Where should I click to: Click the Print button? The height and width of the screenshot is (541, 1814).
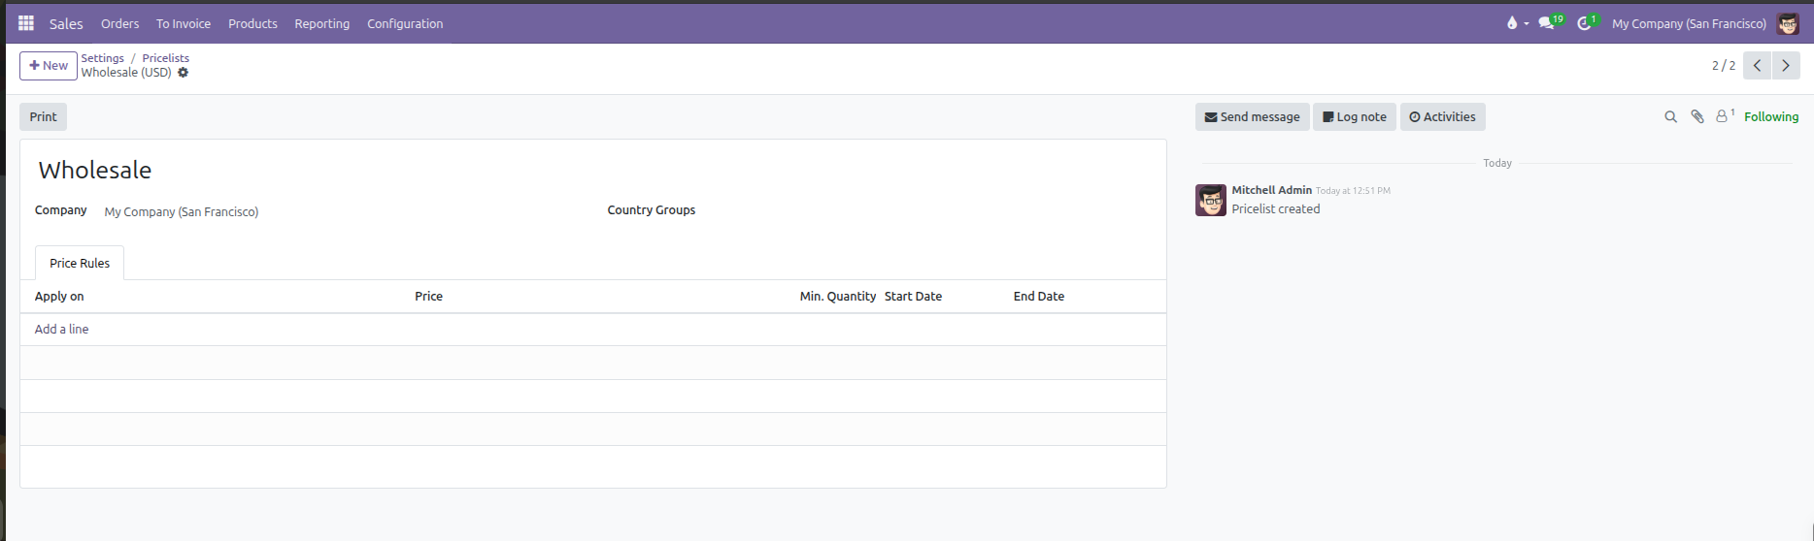(43, 117)
